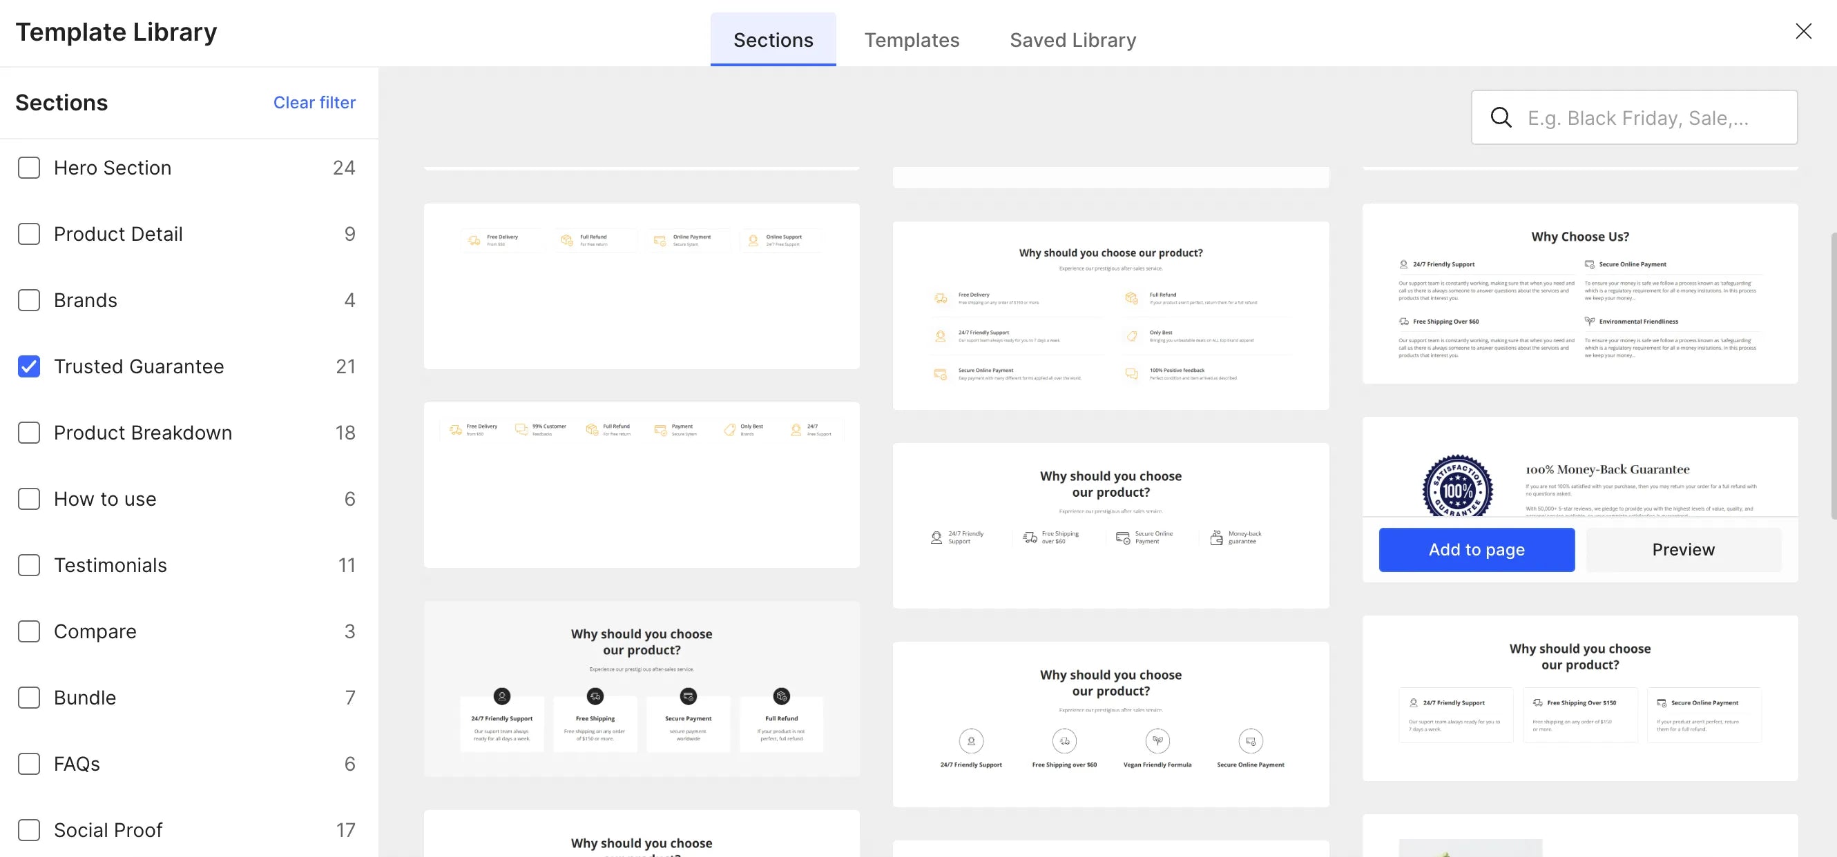The image size is (1837, 857).
Task: Tick the Product Breakdown checkbox
Action: 29,433
